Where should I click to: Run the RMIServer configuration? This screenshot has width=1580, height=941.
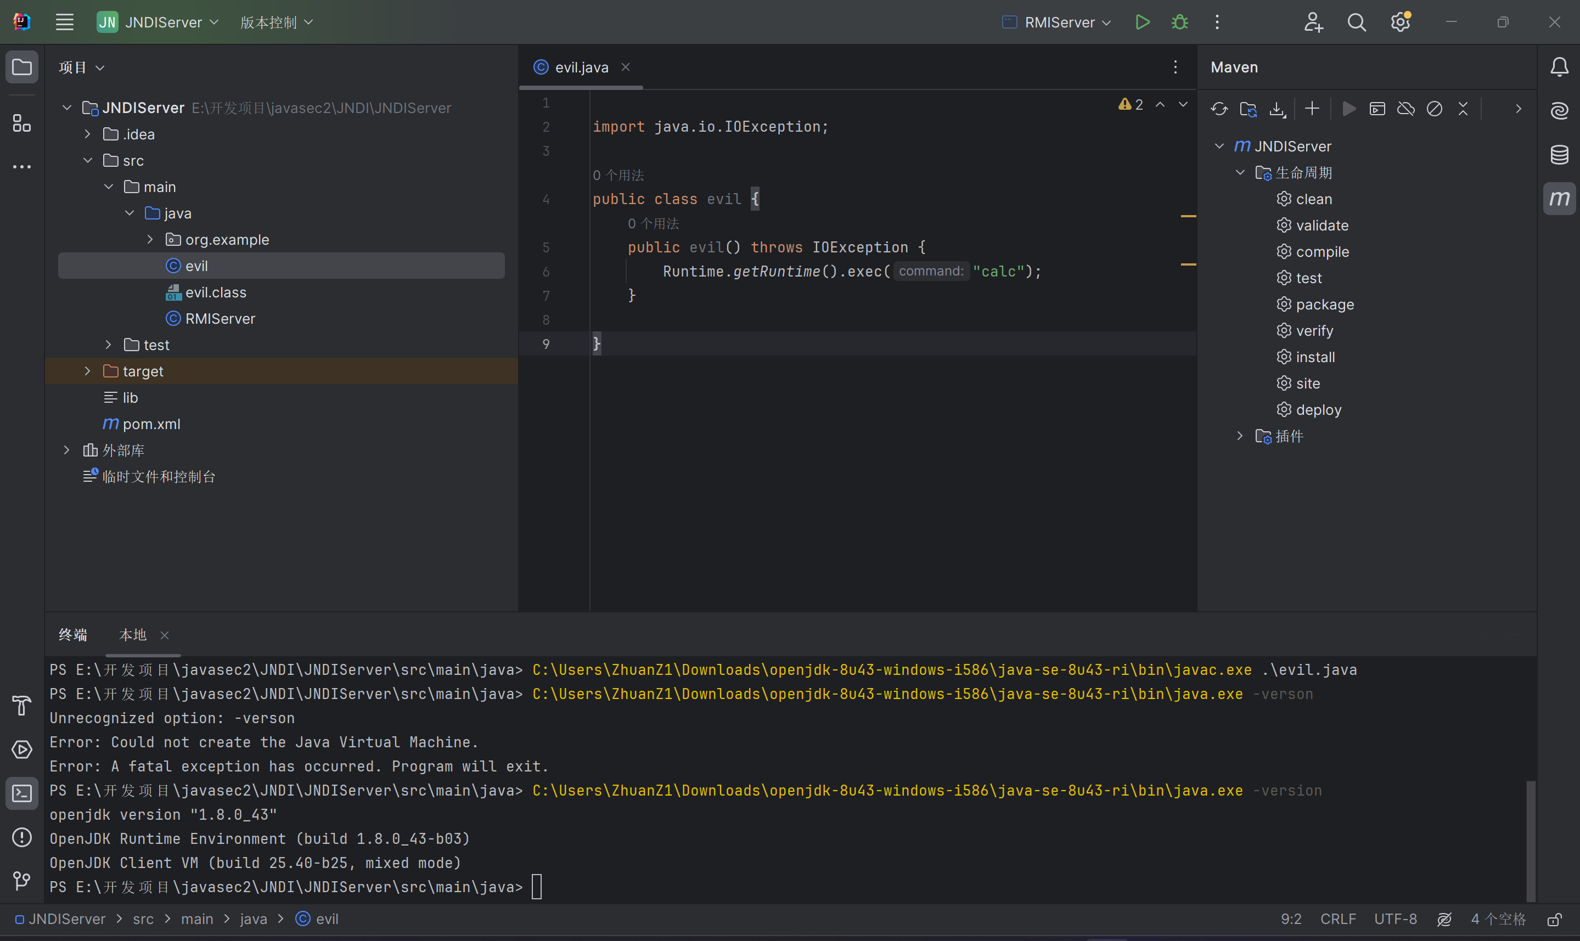click(1142, 22)
